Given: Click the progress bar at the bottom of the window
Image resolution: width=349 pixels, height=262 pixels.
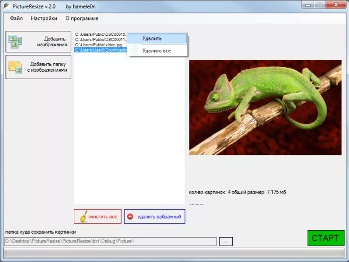Looking at the screenshot, I should pyautogui.click(x=174, y=254).
